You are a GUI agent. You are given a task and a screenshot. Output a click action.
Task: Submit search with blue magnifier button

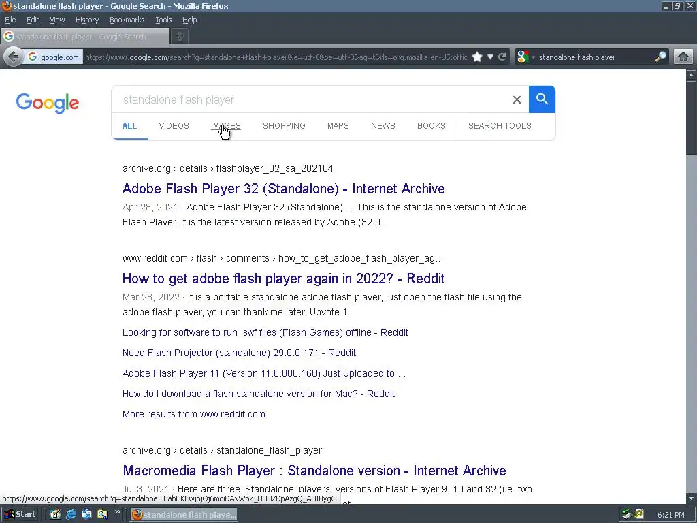[542, 99]
